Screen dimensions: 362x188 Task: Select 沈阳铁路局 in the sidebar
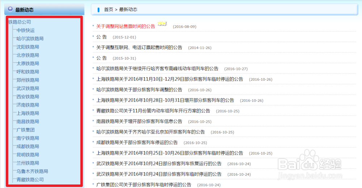[x=28, y=47]
